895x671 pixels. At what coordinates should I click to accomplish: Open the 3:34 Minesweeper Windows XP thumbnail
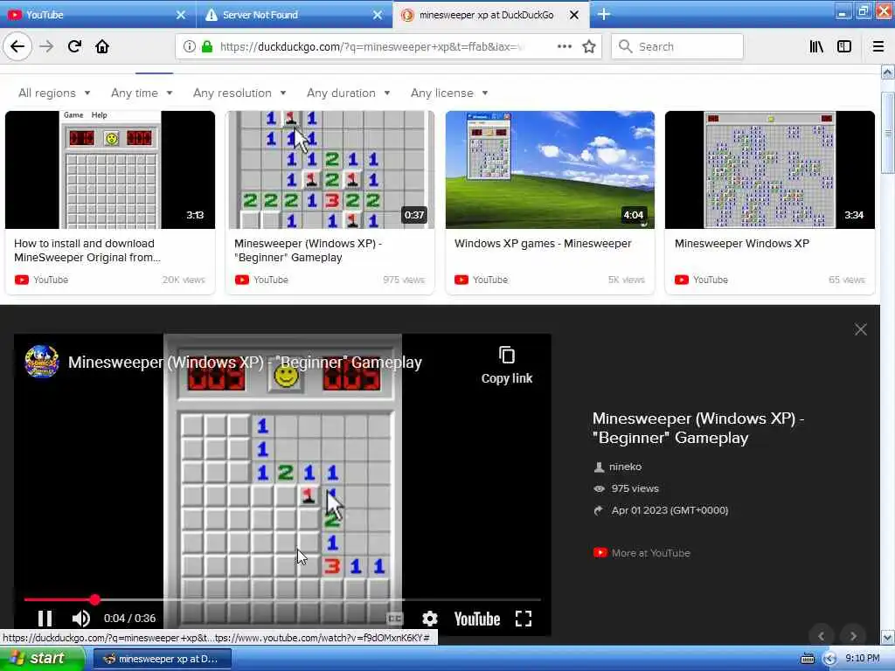(x=770, y=169)
